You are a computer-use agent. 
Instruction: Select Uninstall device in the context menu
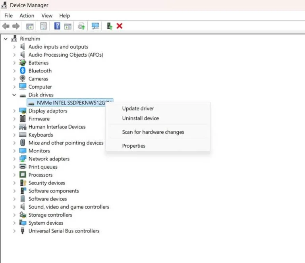[x=140, y=118]
